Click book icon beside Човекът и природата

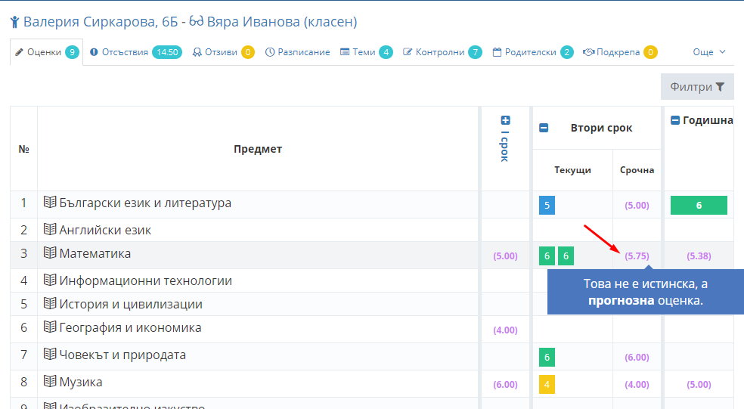pos(50,355)
